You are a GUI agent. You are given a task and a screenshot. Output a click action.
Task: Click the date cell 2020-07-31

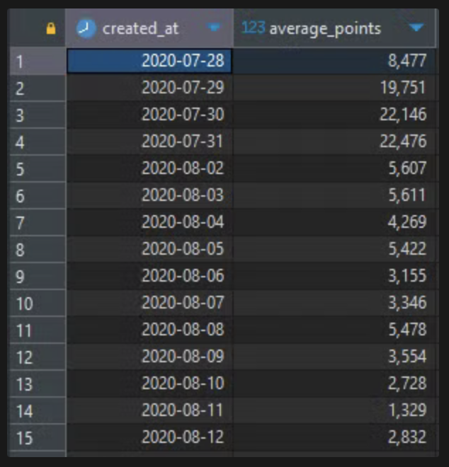(149, 142)
